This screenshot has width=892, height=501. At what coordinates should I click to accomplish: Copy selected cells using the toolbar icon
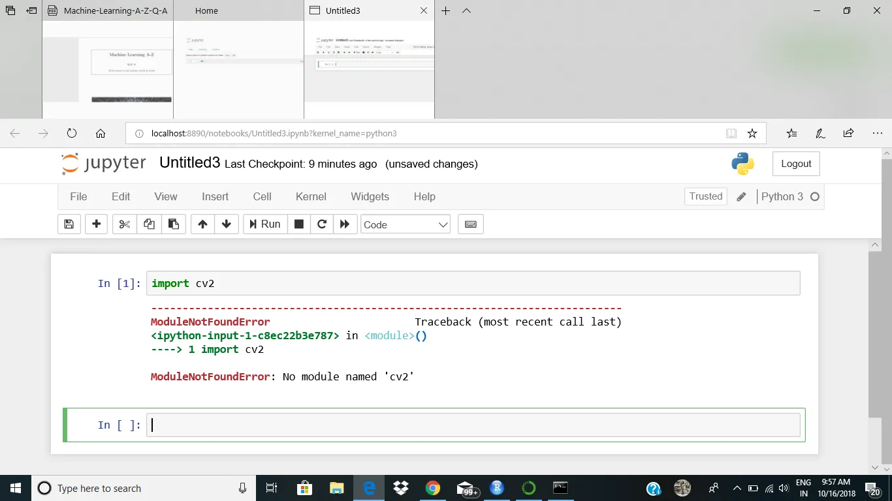pos(149,224)
